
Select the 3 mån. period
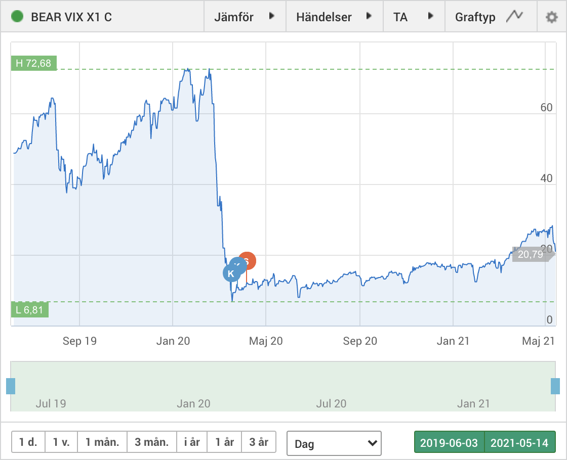[151, 442]
